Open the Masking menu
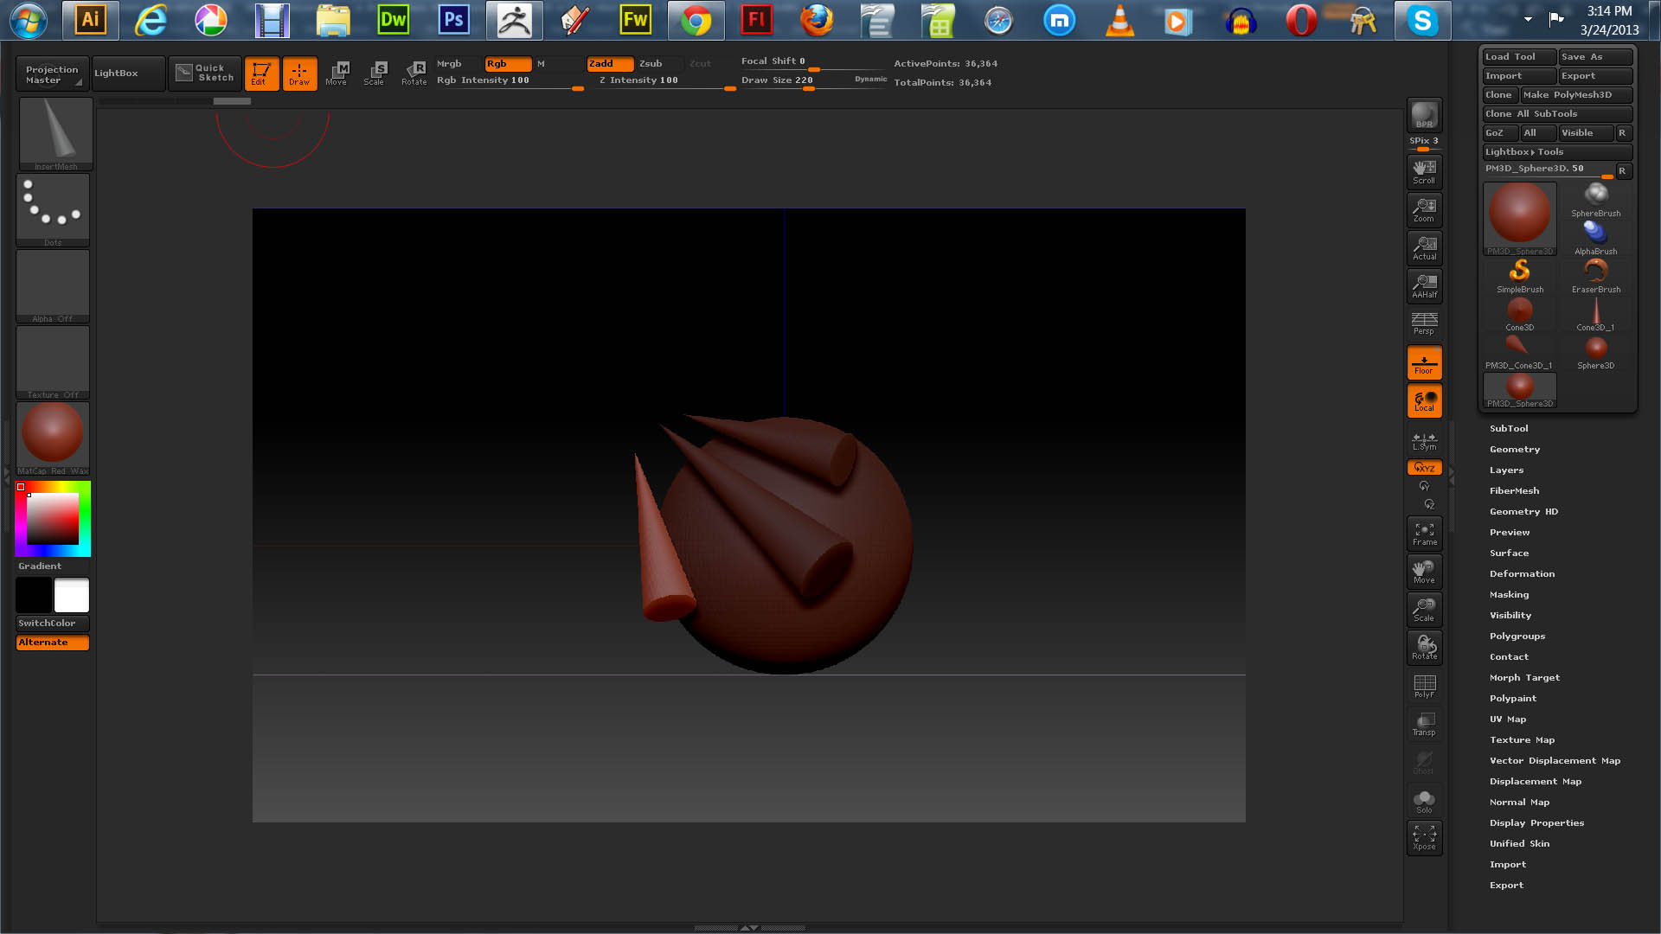Image resolution: width=1661 pixels, height=934 pixels. pyautogui.click(x=1508, y=594)
